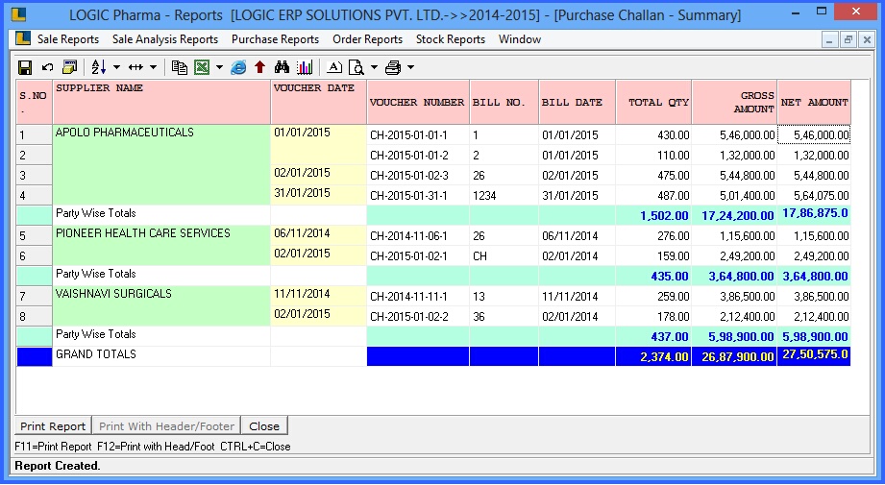Click the GROSS AMOUNT column header

[734, 102]
